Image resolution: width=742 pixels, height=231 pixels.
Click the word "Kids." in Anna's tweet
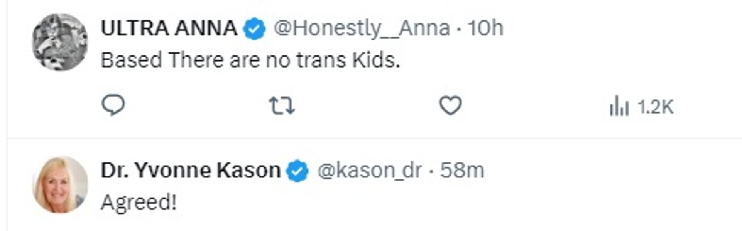point(376,60)
